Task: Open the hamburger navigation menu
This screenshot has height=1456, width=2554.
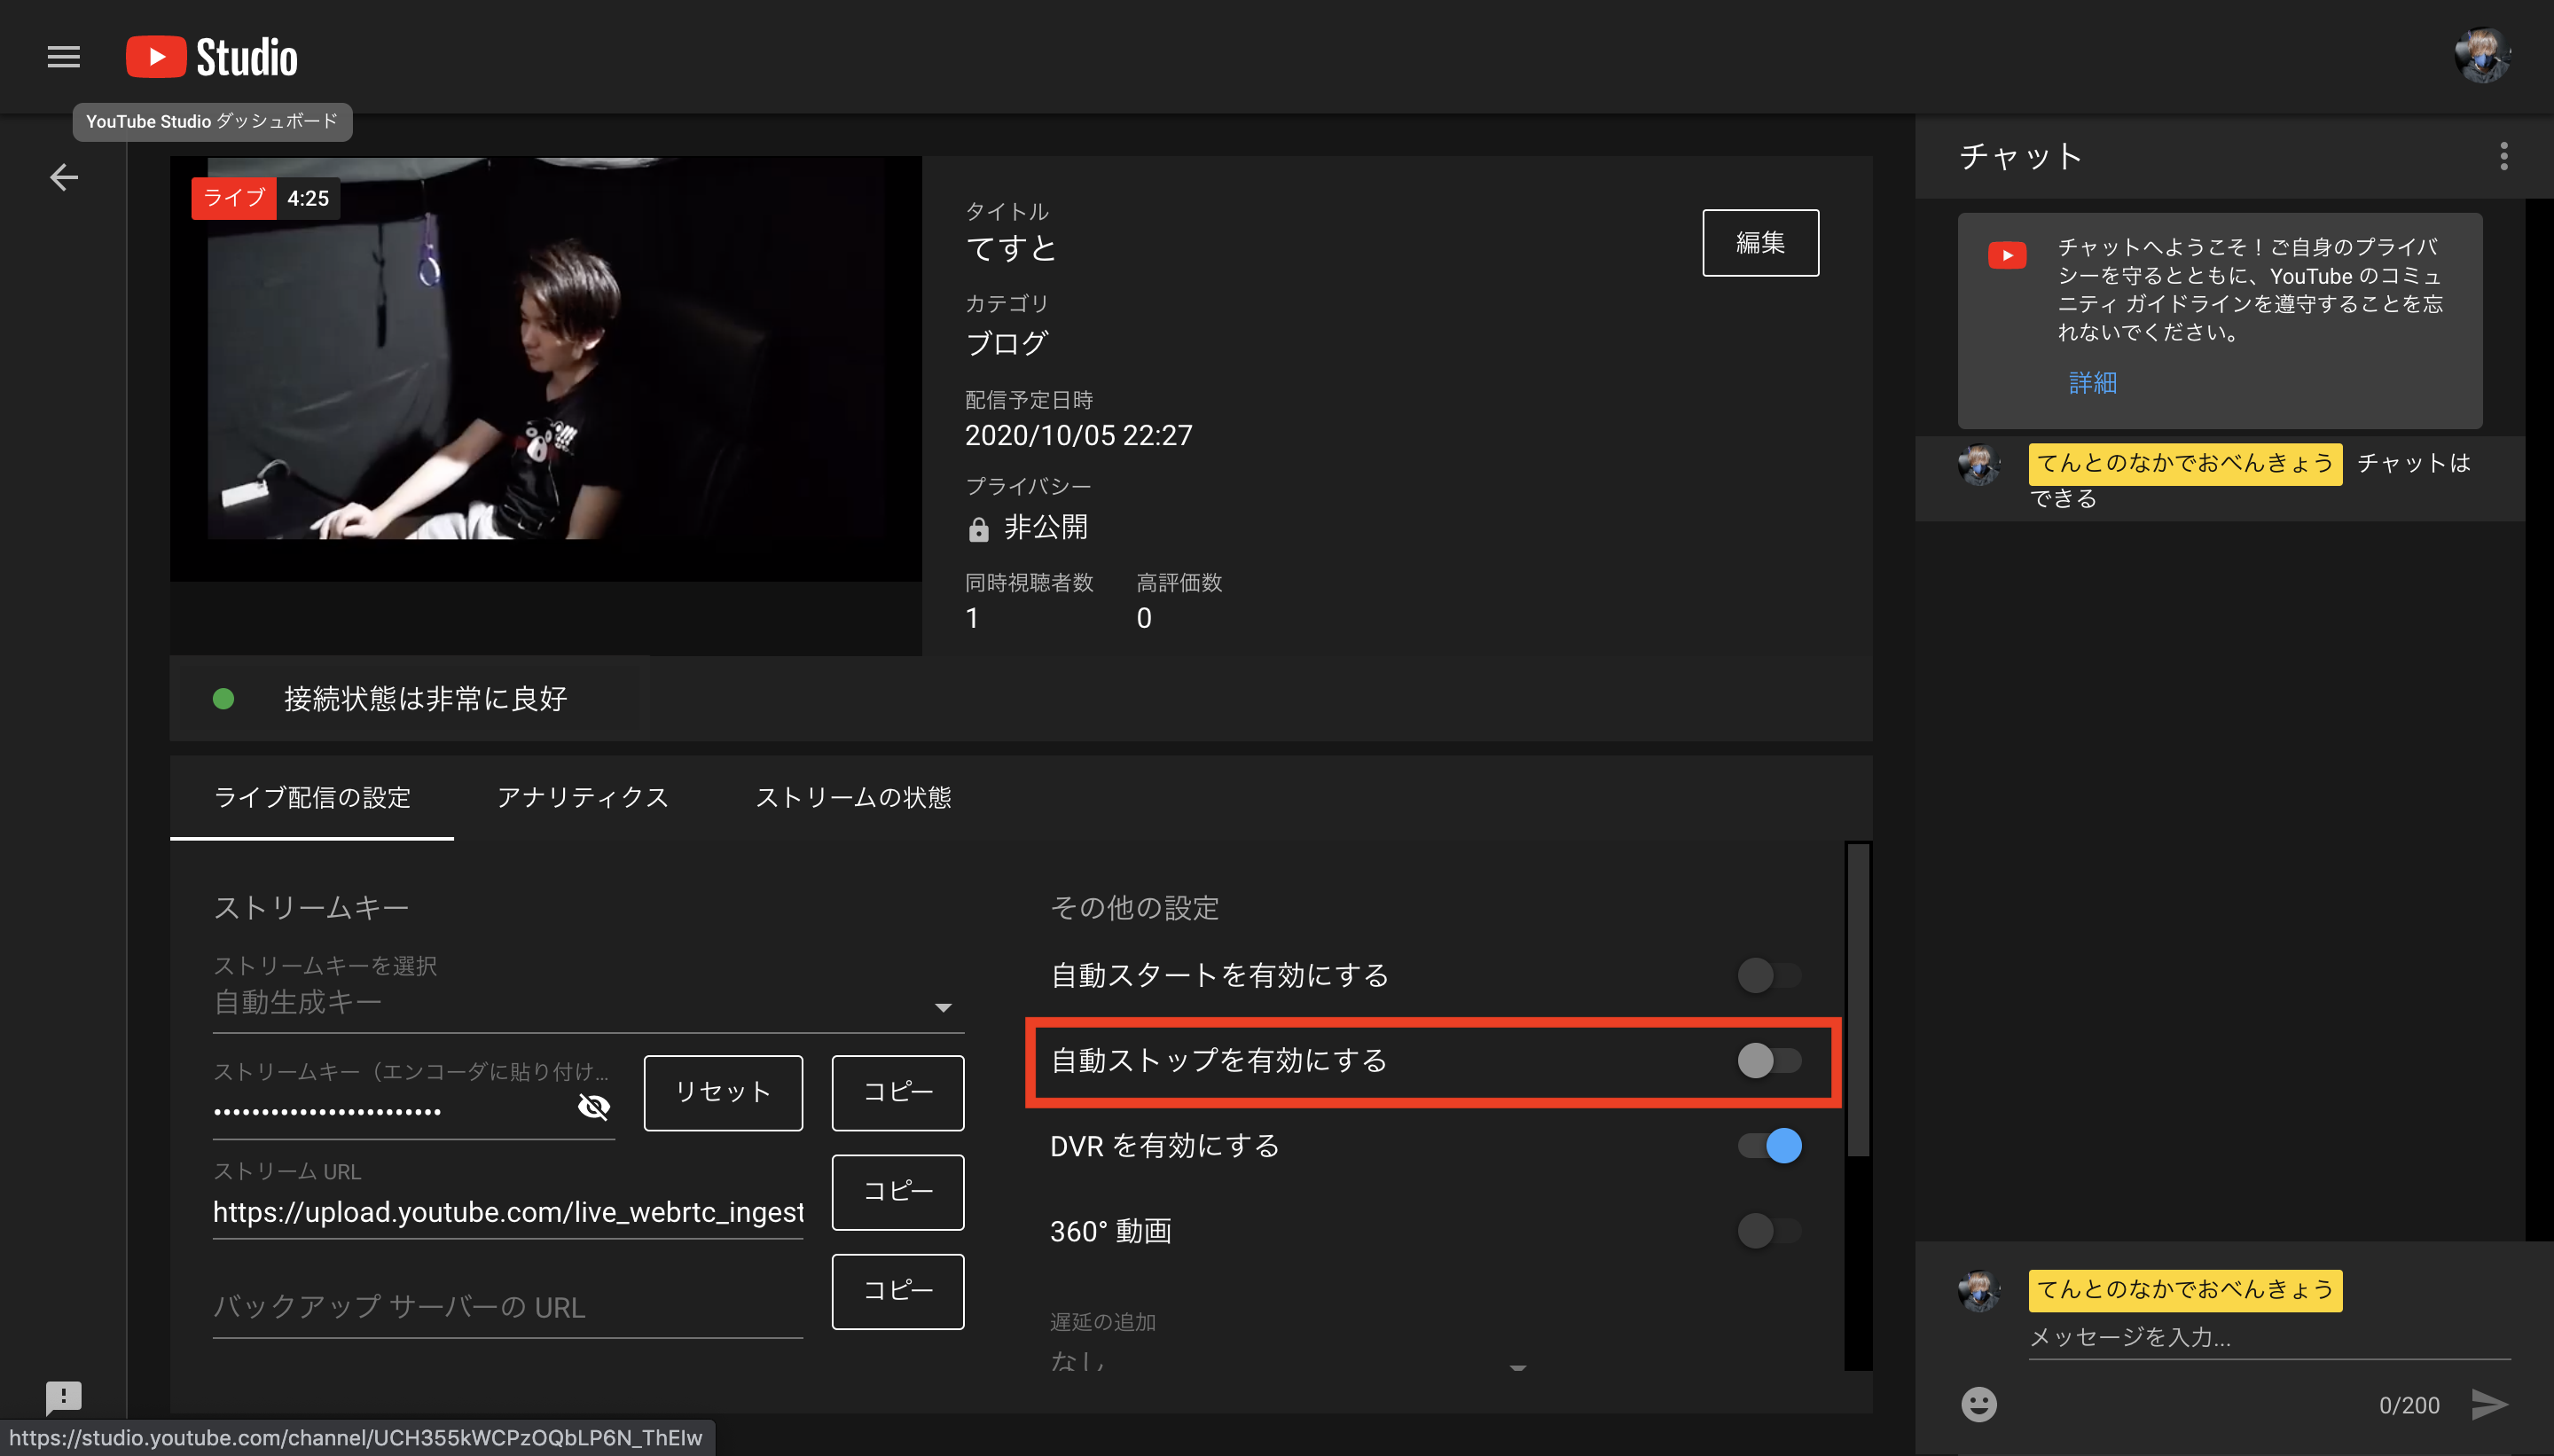Action: [x=63, y=57]
